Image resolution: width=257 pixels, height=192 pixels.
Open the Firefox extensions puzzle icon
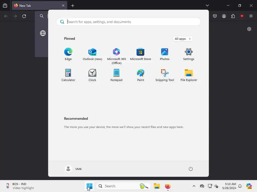tap(233, 16)
